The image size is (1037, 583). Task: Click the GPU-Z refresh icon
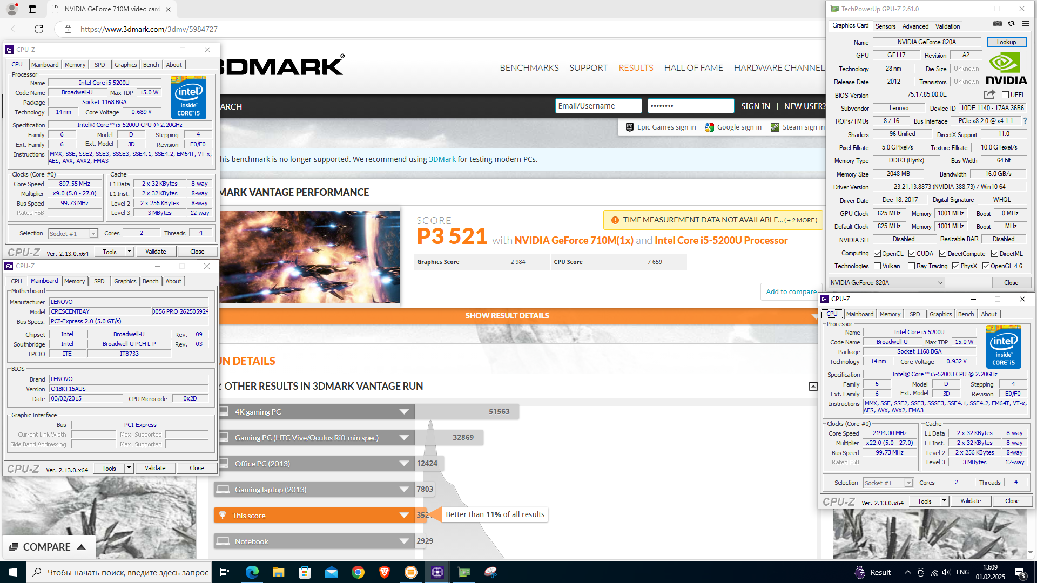(1011, 24)
